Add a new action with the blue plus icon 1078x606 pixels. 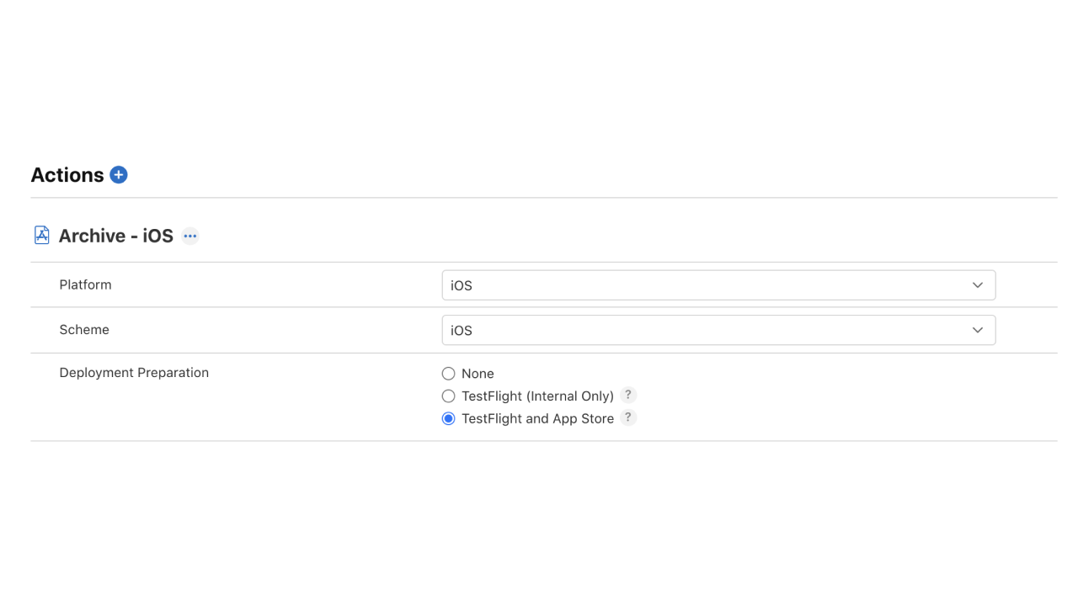coord(118,174)
